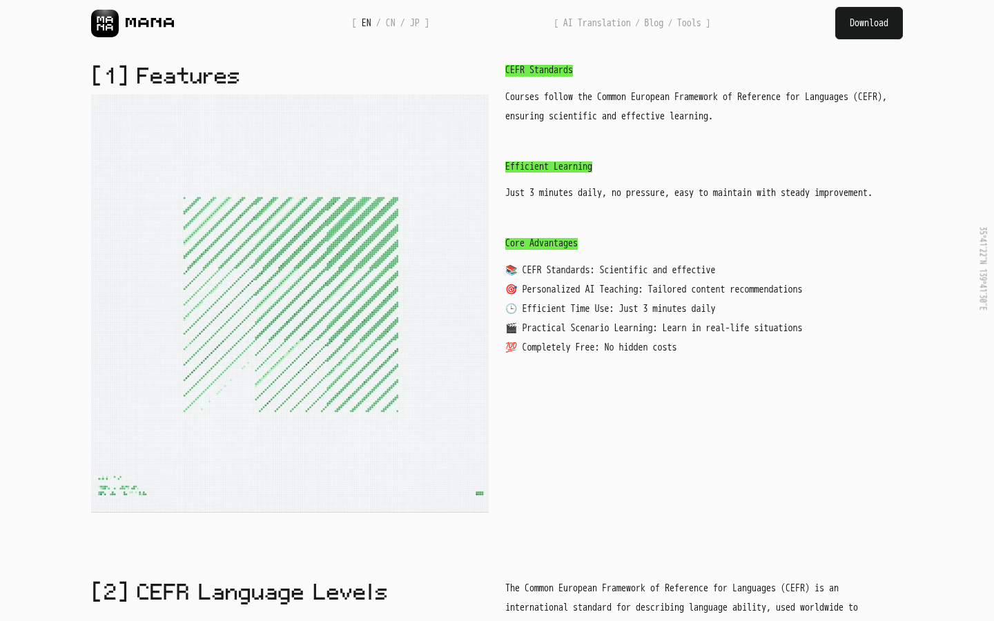Click the MANA logo icon
Viewport: 994px width, 621px height.
[x=105, y=23]
